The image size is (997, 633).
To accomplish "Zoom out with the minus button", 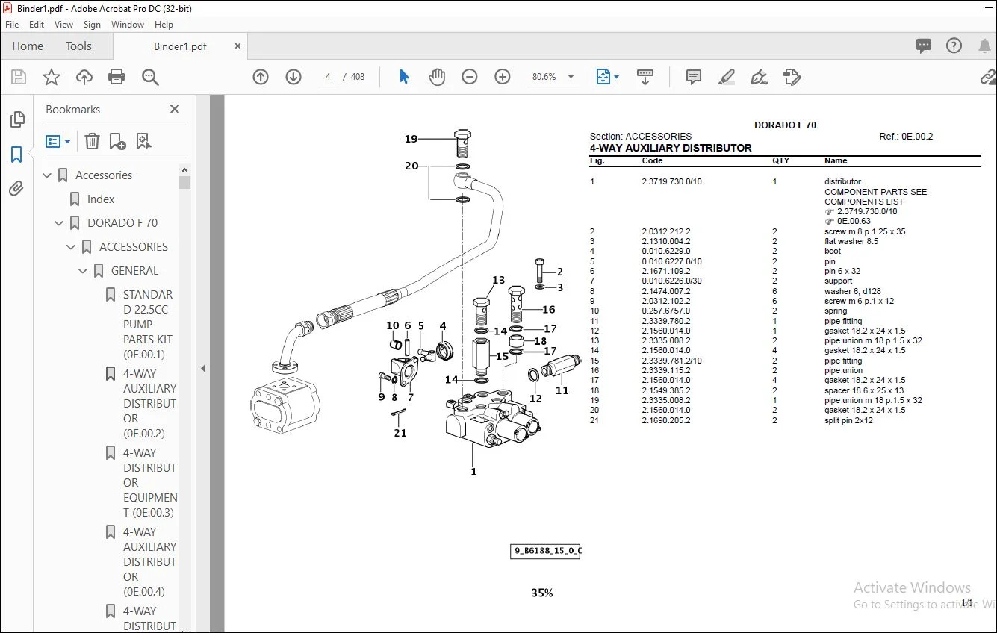I will (x=470, y=77).
